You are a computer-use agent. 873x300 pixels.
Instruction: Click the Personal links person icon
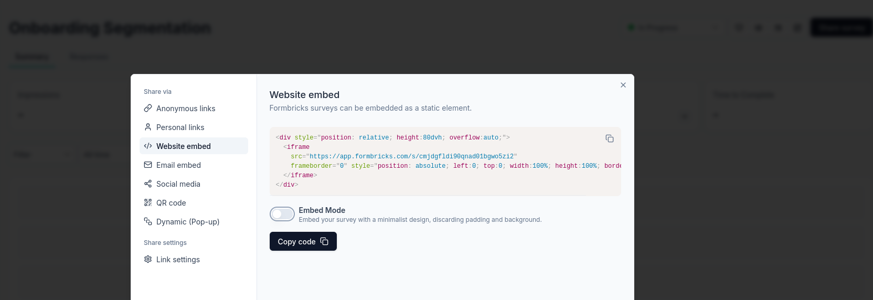(x=148, y=127)
